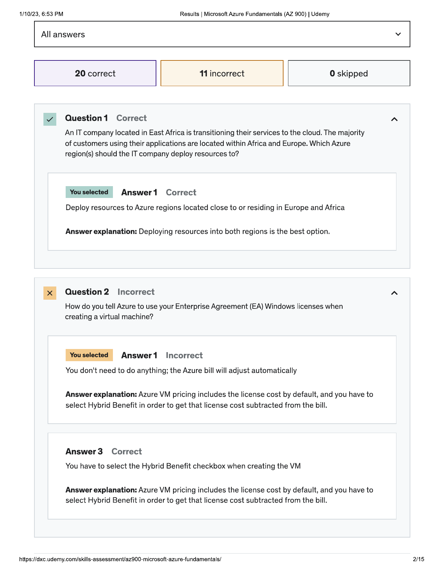
Task: Click the Question 1 heading
Action: 87,118
